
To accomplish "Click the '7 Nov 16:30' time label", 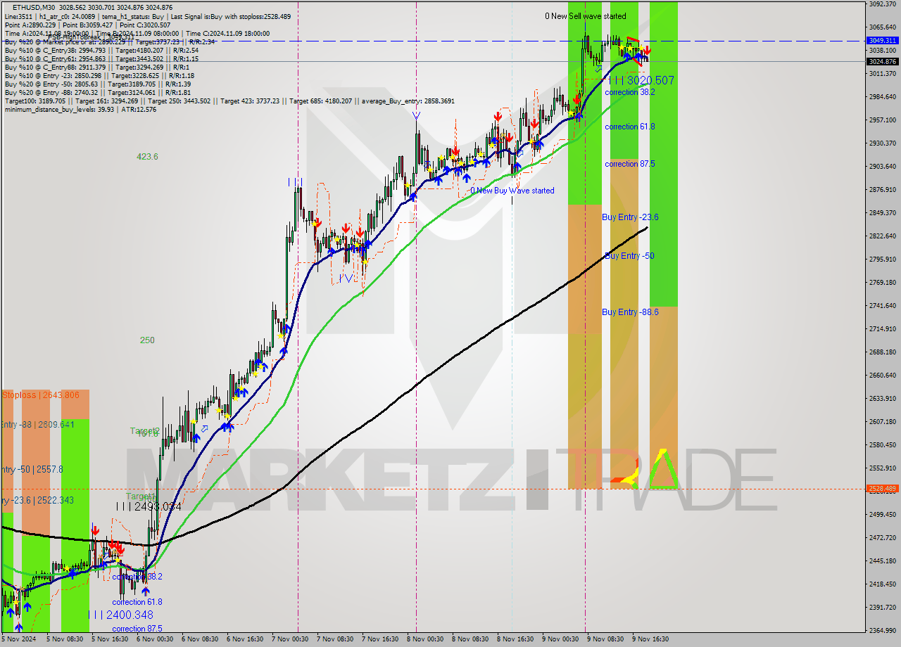I will pyautogui.click(x=380, y=640).
